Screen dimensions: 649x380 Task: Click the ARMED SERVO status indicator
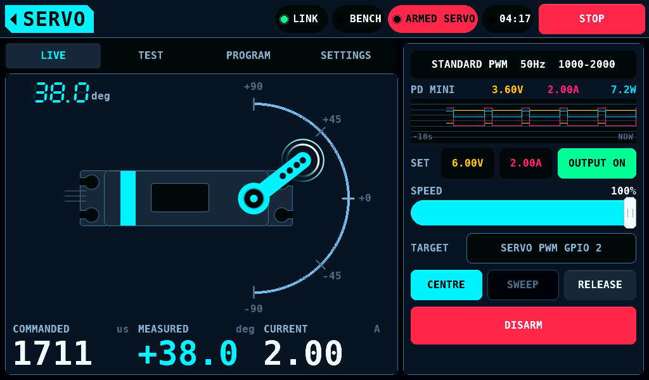pyautogui.click(x=433, y=19)
